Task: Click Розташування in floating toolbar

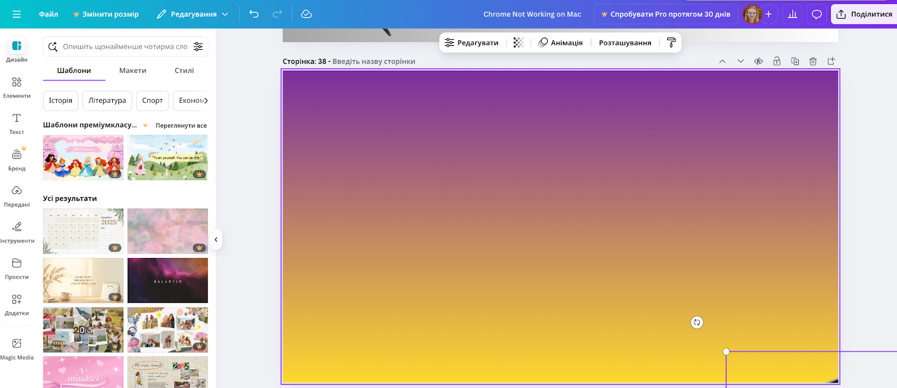Action: [x=625, y=43]
